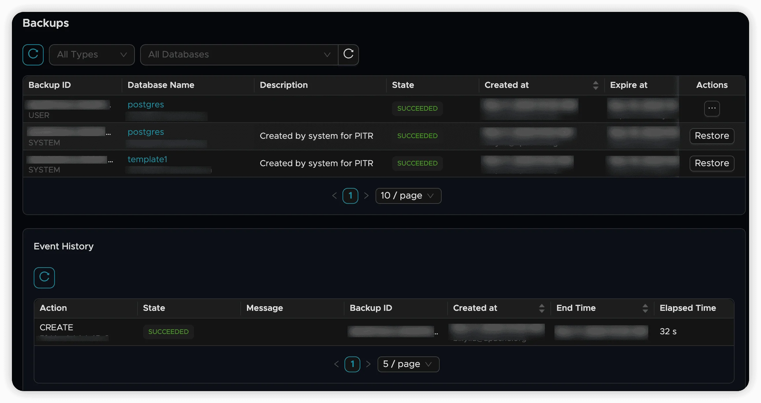Screen dimensions: 761x403
Task: Go to next page of backups
Action: [366, 196]
